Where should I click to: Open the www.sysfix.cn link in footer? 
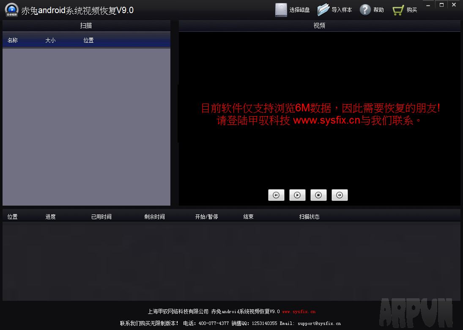(300, 311)
